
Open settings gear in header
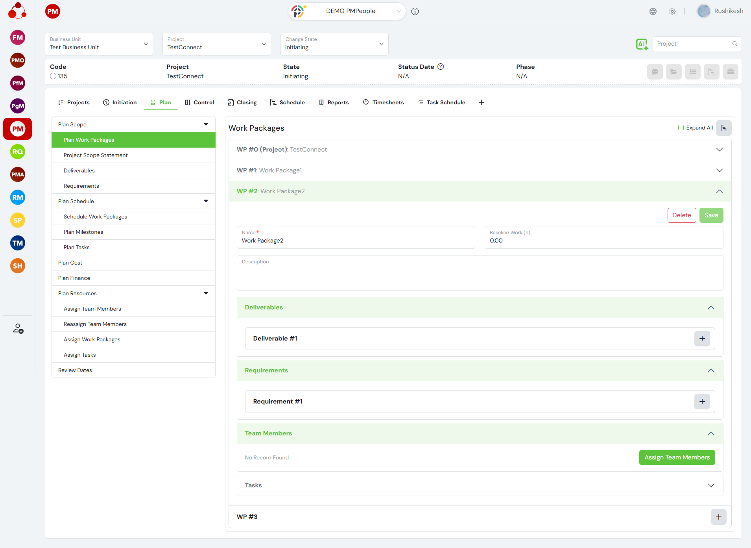pos(672,11)
